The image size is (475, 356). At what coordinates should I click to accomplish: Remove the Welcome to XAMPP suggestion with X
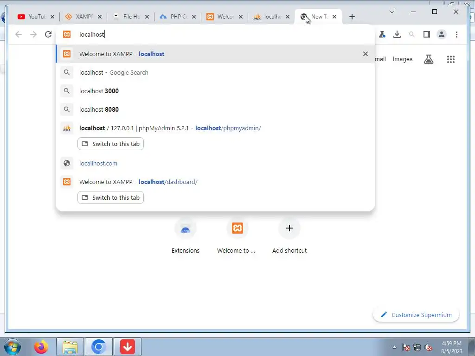[x=366, y=54]
